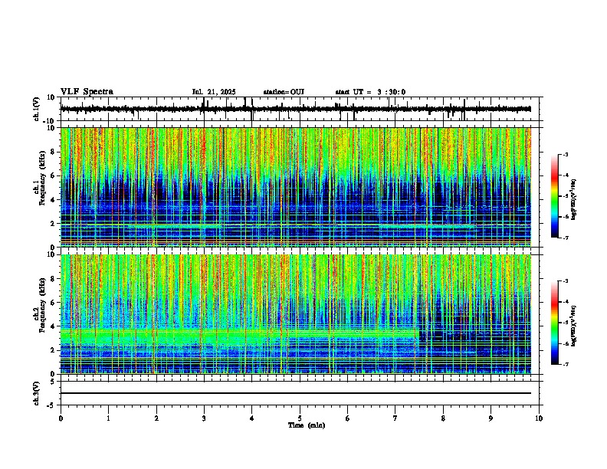Click the "8" kHz tick on ch.1 frequency axis
The width and height of the screenshot is (607, 469).
coord(54,152)
